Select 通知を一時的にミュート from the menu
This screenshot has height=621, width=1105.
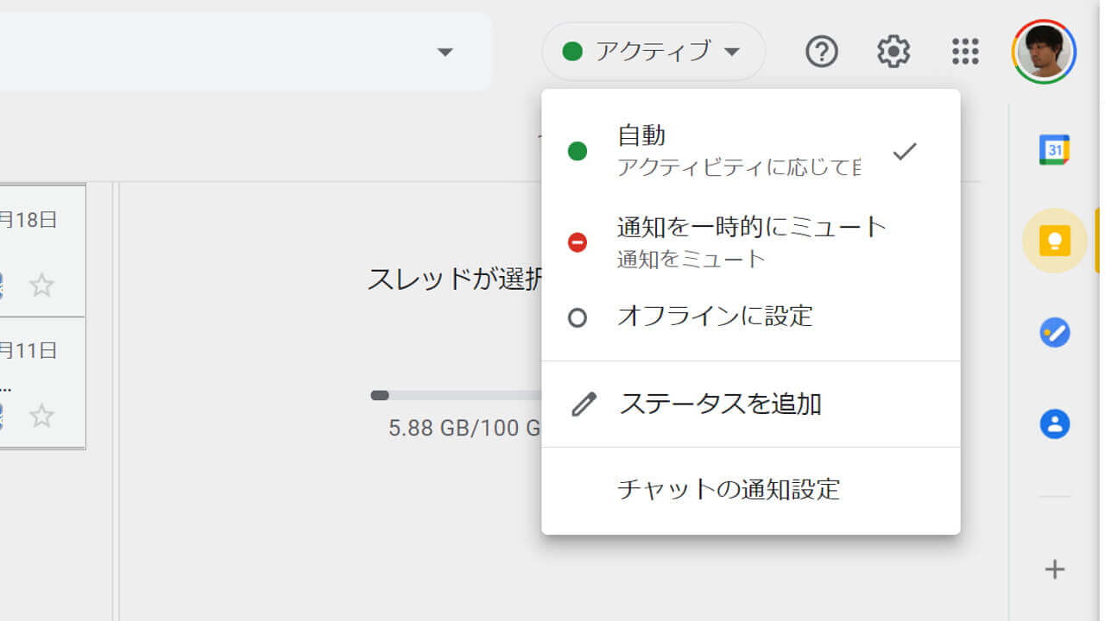coord(750,228)
